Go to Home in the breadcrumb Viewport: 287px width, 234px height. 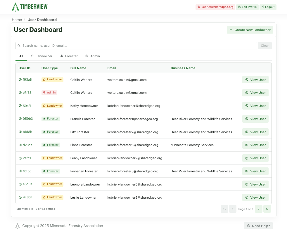17,20
